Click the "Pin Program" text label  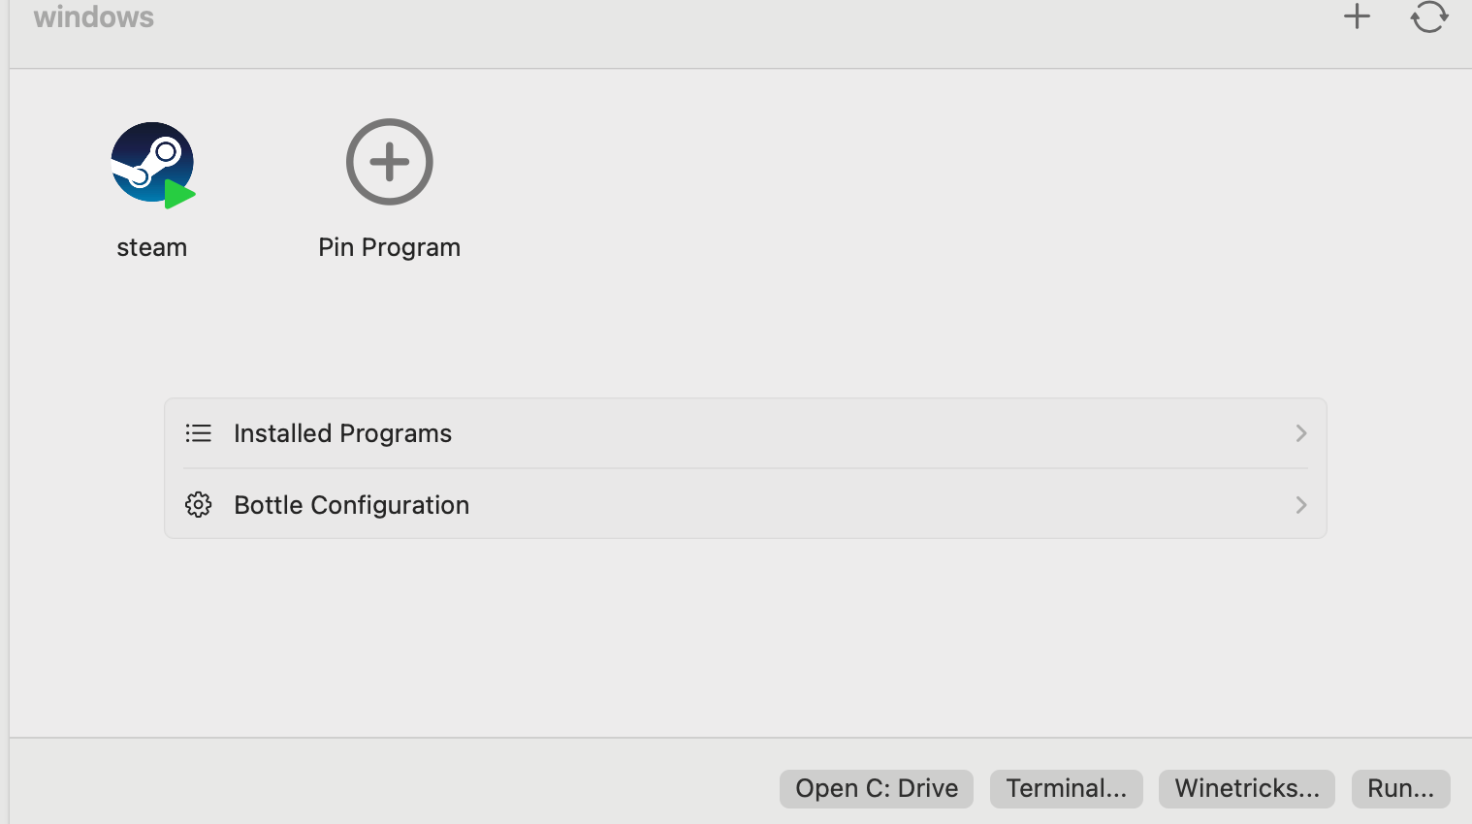pyautogui.click(x=389, y=247)
